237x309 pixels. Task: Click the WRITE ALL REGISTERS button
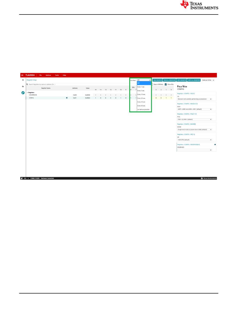[x=194, y=80]
